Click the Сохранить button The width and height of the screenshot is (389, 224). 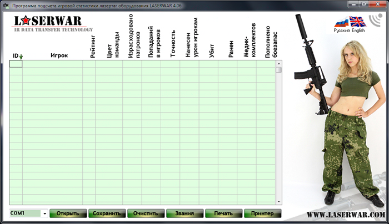[x=107, y=213]
